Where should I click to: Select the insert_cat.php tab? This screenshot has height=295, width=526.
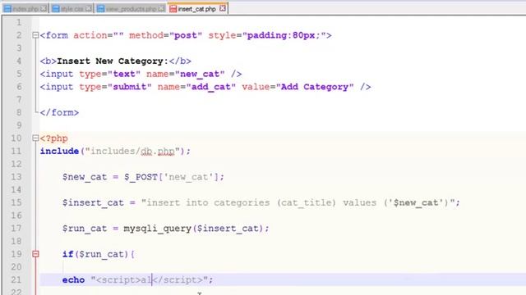[x=196, y=9]
